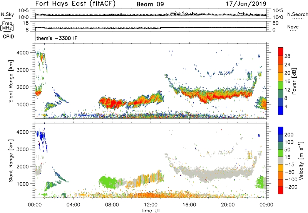Screen dimensions: 308x213
Task: Click the '12:00' time tick label
Action: [x=151, y=205]
